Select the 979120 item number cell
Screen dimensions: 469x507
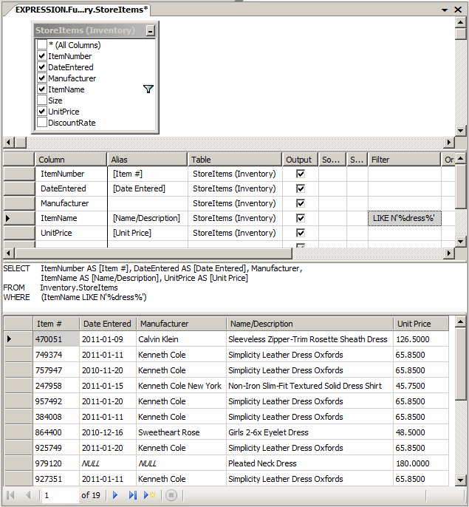[56, 463]
